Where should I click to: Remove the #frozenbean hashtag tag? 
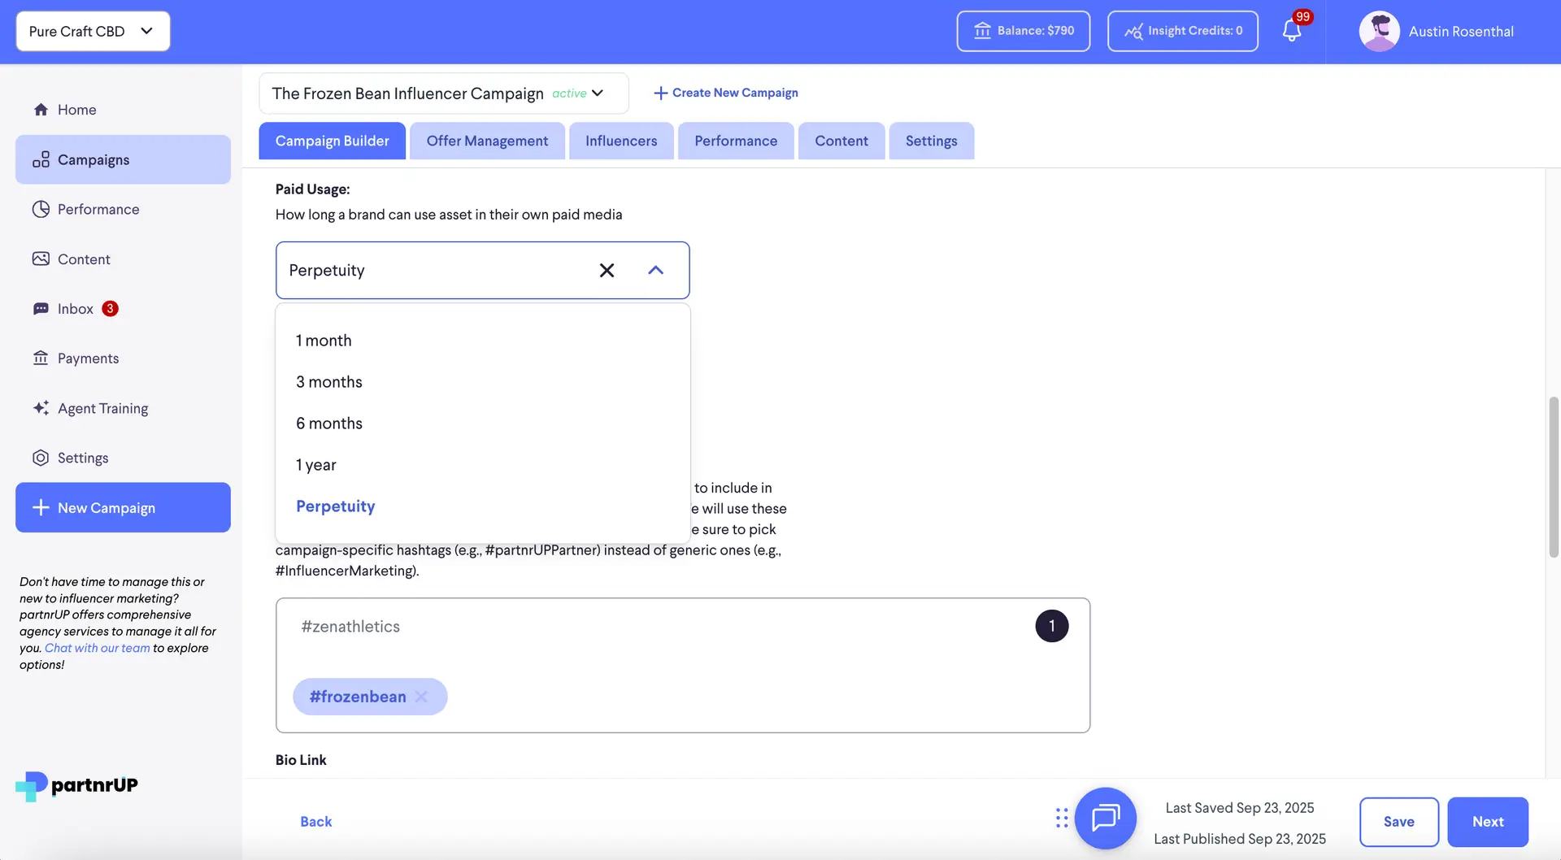coord(422,697)
